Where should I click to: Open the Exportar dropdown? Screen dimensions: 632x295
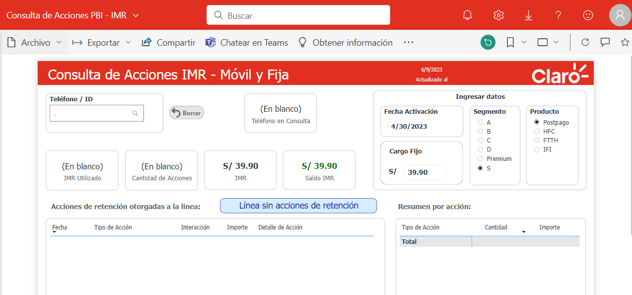[x=101, y=43]
